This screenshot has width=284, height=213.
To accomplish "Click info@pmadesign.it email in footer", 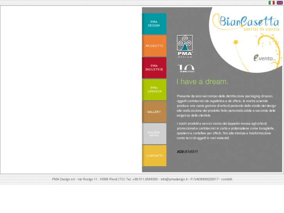I will (174, 179).
